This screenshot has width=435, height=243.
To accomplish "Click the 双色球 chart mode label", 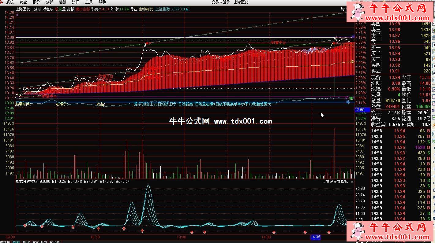I will coord(48,9).
